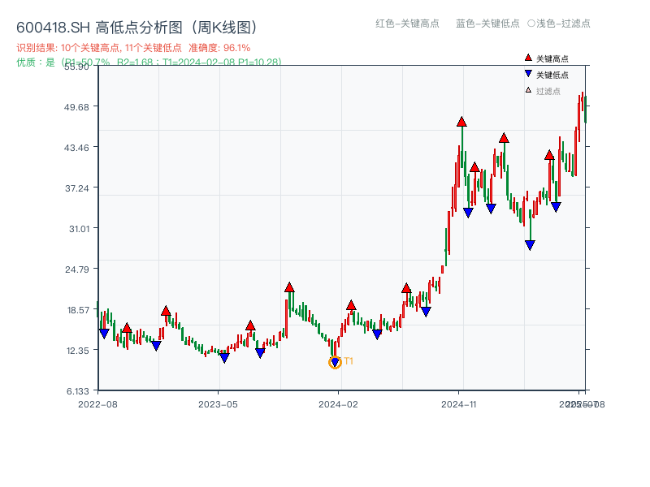Screen dimensions: 650x487
Task: Click the hollow circle beside 浅色-过滤点
Action: click(x=531, y=24)
